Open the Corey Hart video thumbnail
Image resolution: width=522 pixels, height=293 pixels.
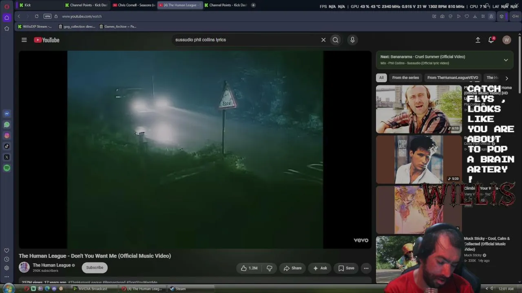419,160
